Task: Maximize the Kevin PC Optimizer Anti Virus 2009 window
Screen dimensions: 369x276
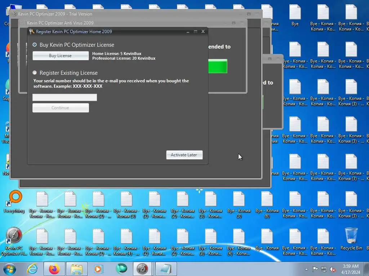Action: click(x=234, y=23)
